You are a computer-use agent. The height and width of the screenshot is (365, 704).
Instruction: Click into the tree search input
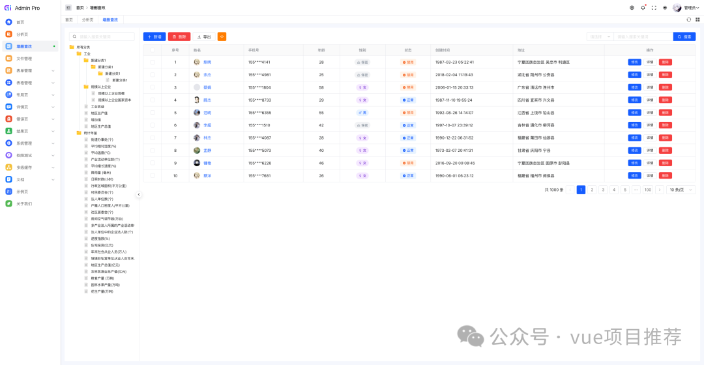click(x=102, y=36)
